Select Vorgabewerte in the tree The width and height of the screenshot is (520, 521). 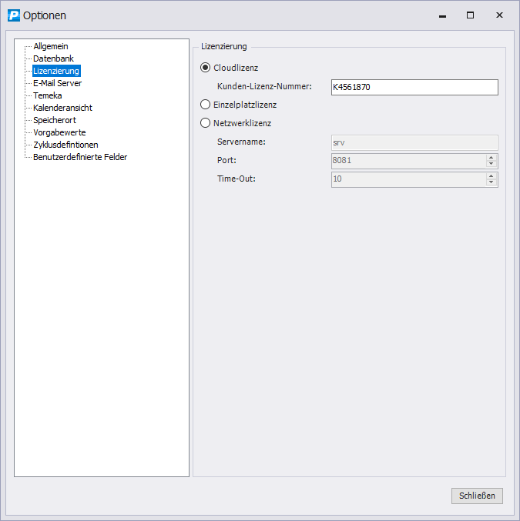59,132
